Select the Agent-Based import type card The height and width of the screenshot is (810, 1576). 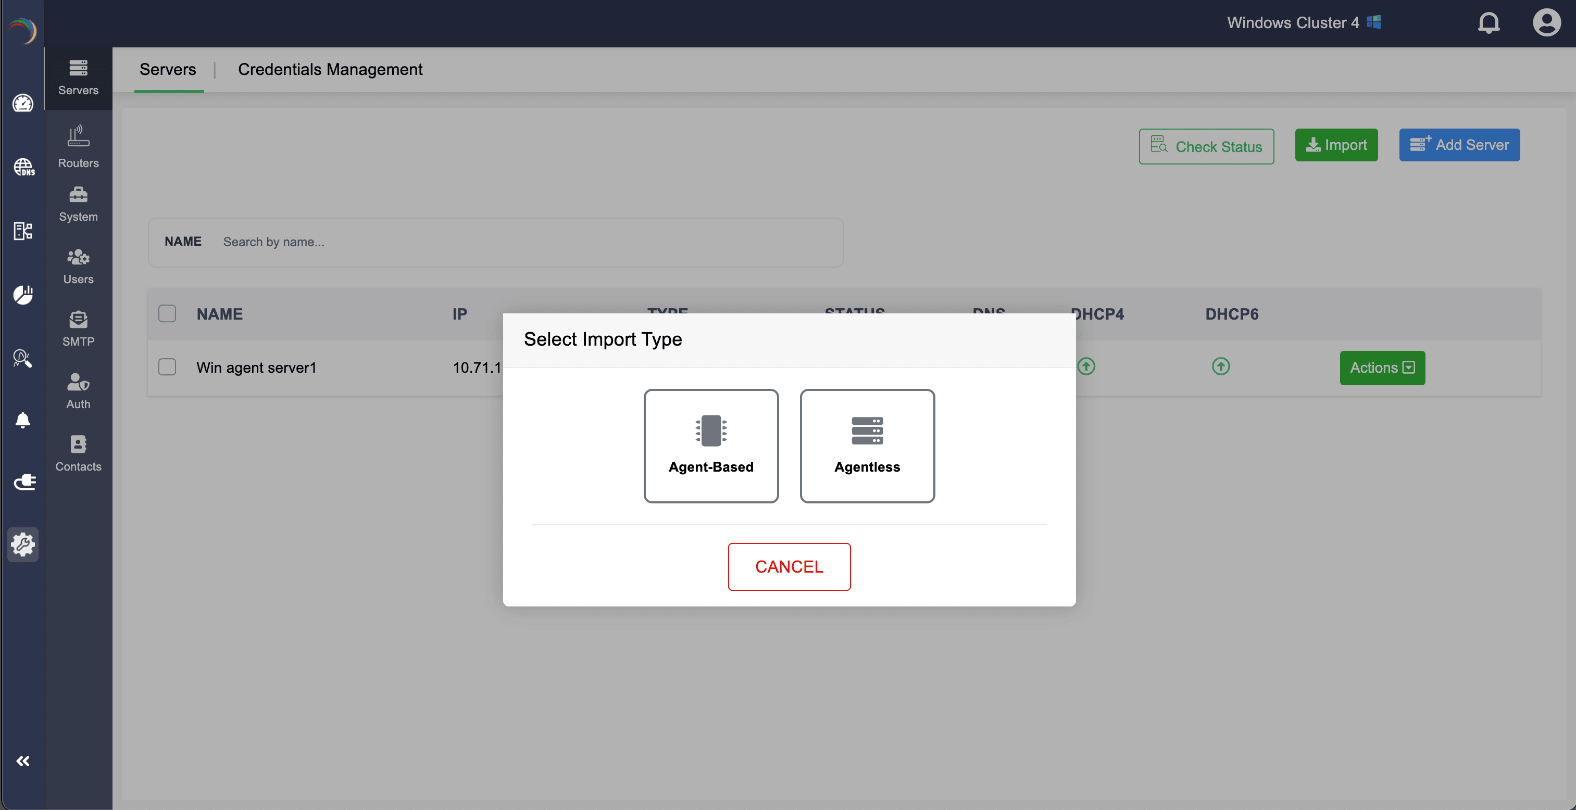click(711, 446)
